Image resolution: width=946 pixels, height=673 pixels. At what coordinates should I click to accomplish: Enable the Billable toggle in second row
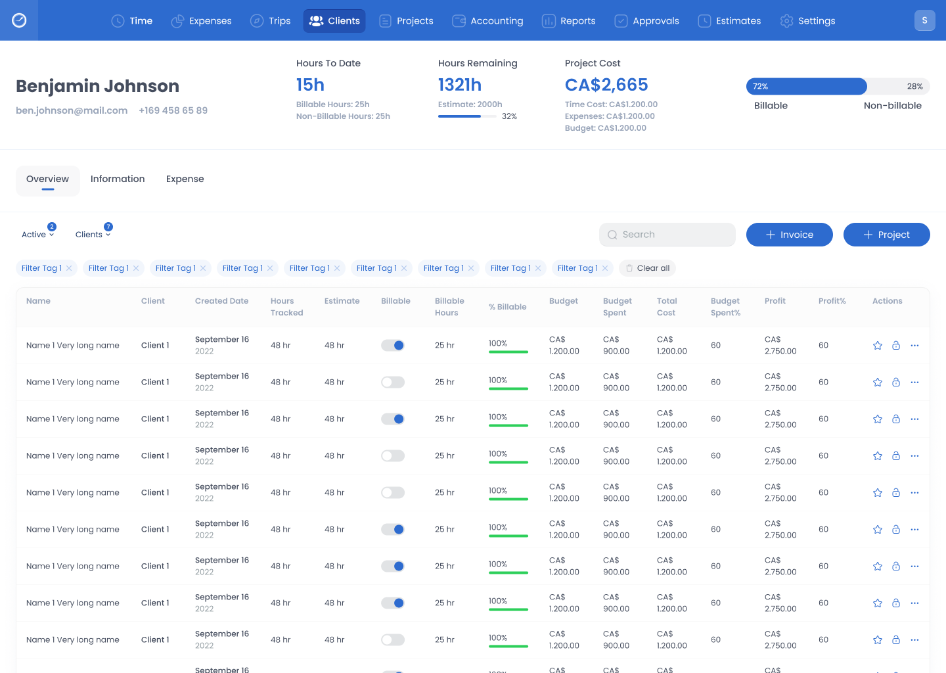(x=393, y=383)
